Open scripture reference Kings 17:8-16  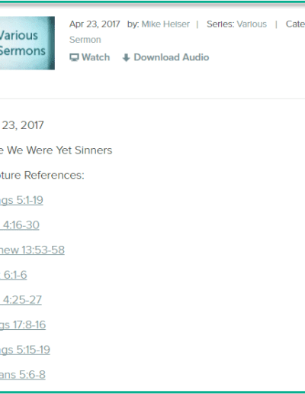[23, 325]
